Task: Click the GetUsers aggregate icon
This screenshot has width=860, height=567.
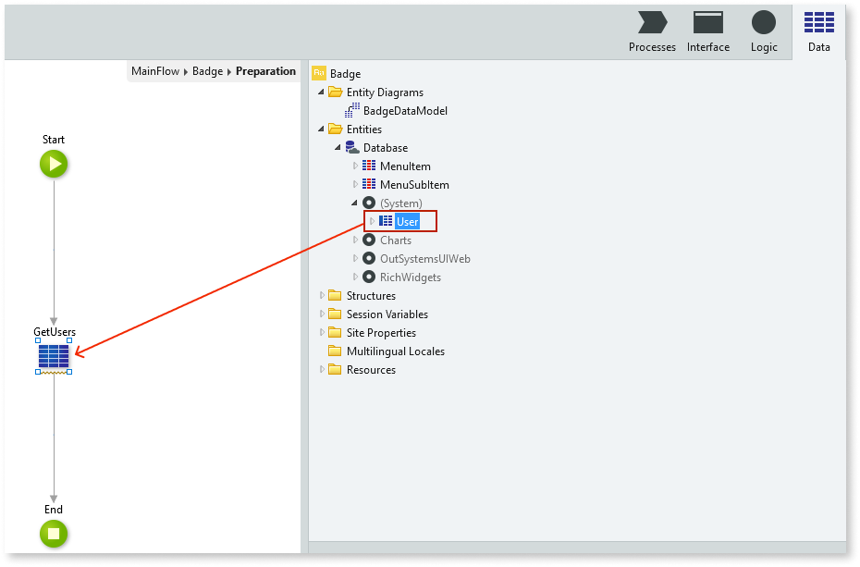Action: point(54,356)
